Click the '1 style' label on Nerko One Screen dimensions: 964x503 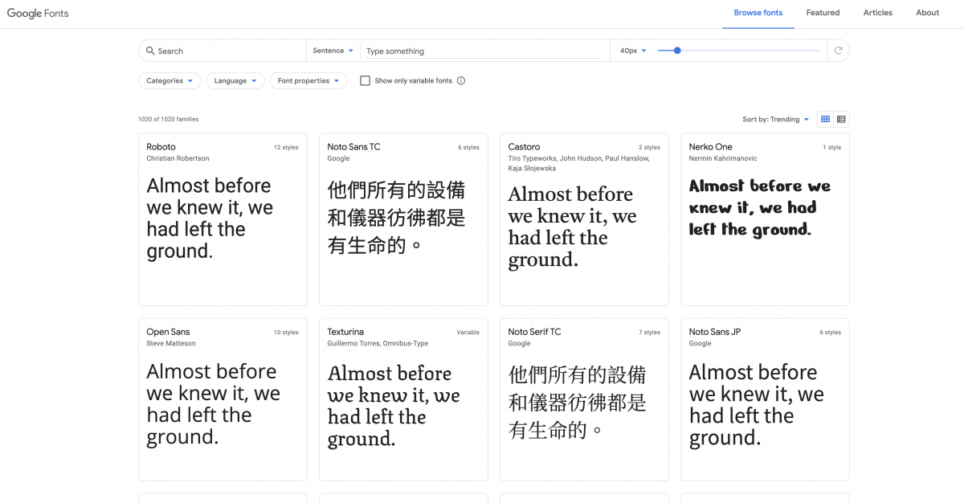[832, 147]
